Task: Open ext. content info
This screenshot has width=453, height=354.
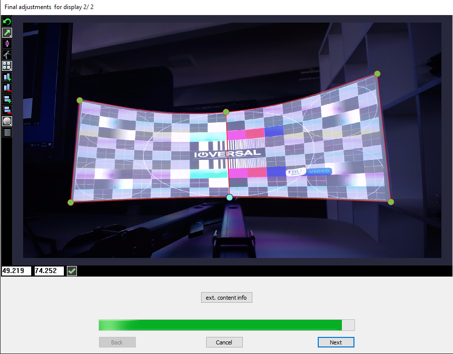Action: tap(226, 297)
